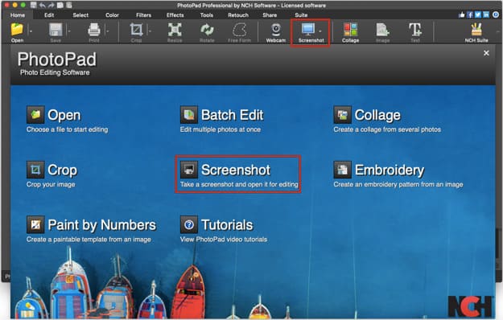This screenshot has width=503, height=320.
Task: Select the Free Form toolbar tool
Action: coord(239,30)
